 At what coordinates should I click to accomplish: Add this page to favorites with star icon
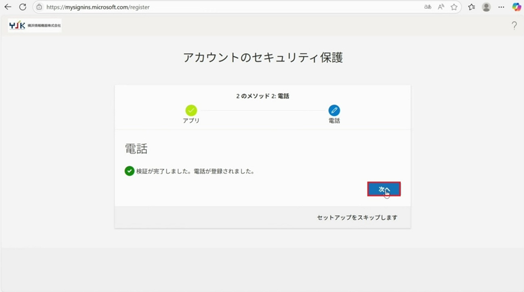pyautogui.click(x=454, y=7)
